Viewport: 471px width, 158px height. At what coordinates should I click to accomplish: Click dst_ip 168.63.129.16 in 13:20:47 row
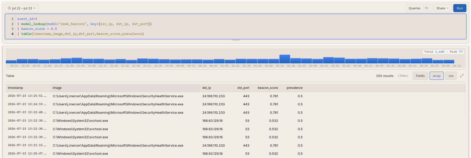click(213, 153)
